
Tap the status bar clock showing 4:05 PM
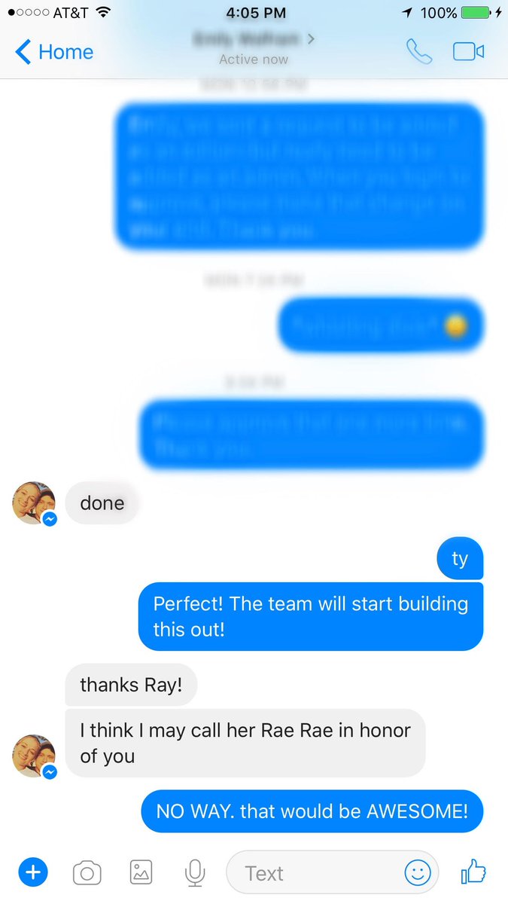point(254,13)
